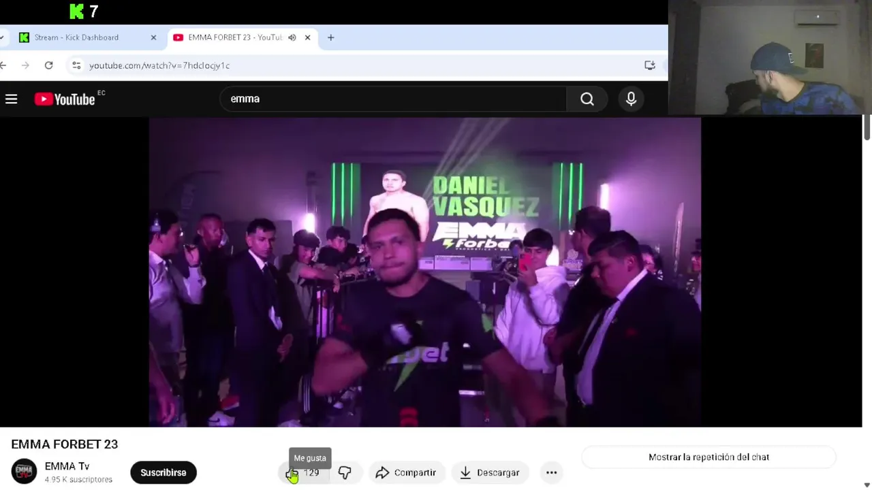Open the YouTube hamburger guide menu
Viewport: 872px width, 490px height.
pyautogui.click(x=12, y=99)
